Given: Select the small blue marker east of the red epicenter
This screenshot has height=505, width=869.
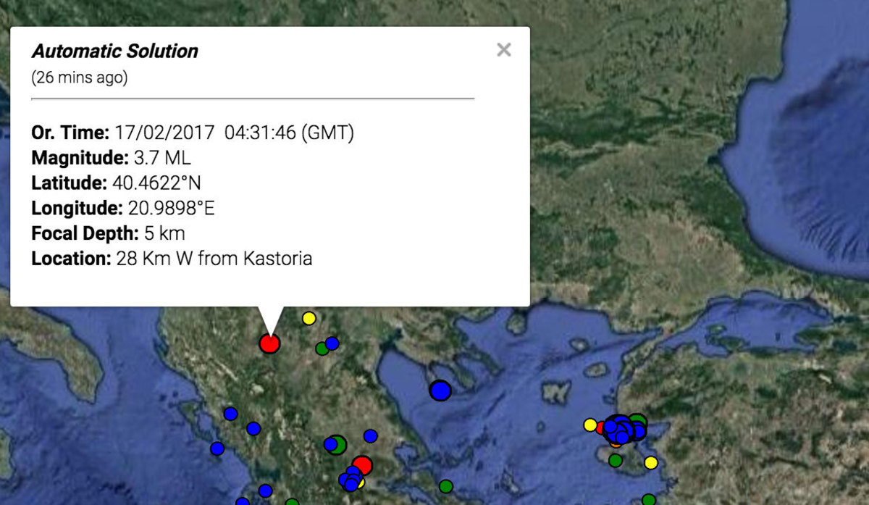Looking at the screenshot, I should tap(332, 343).
